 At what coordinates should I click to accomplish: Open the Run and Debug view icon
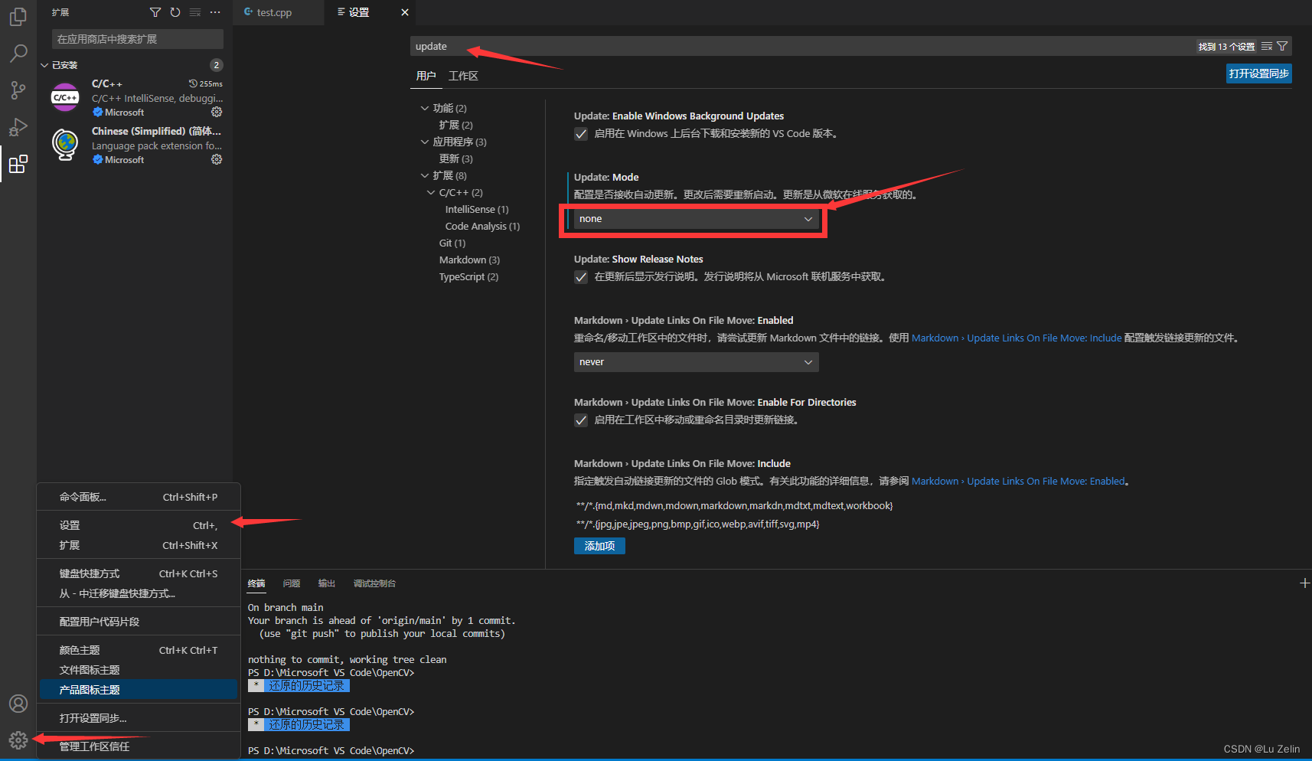18,127
